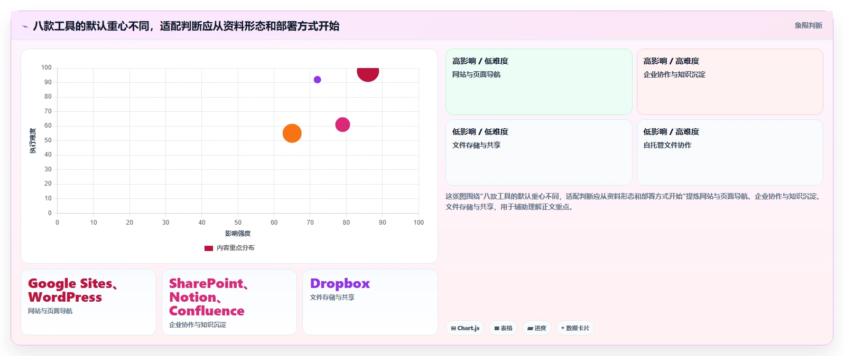
Task: Click 企业协作与知识沉淀 under Confluence heading
Action: 198,325
